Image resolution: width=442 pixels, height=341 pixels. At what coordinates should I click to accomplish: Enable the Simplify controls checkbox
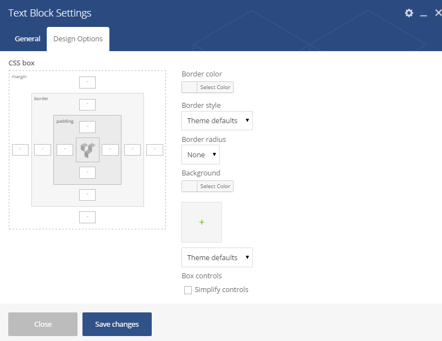187,290
